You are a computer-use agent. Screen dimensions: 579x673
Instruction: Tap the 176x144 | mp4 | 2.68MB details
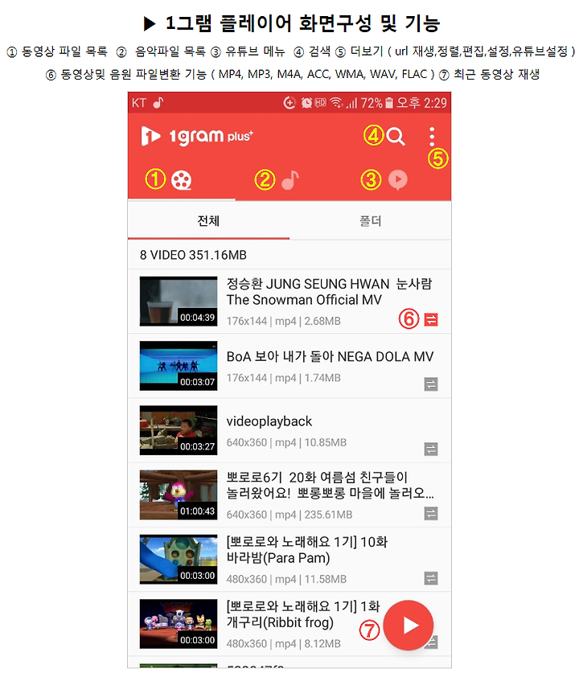pos(284,321)
